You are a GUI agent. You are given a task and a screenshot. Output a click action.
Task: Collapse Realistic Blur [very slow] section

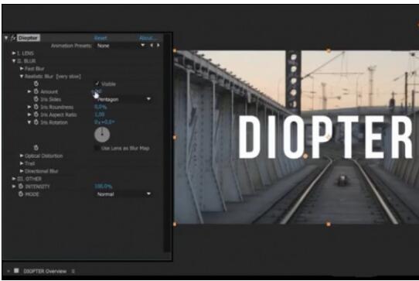[22, 77]
